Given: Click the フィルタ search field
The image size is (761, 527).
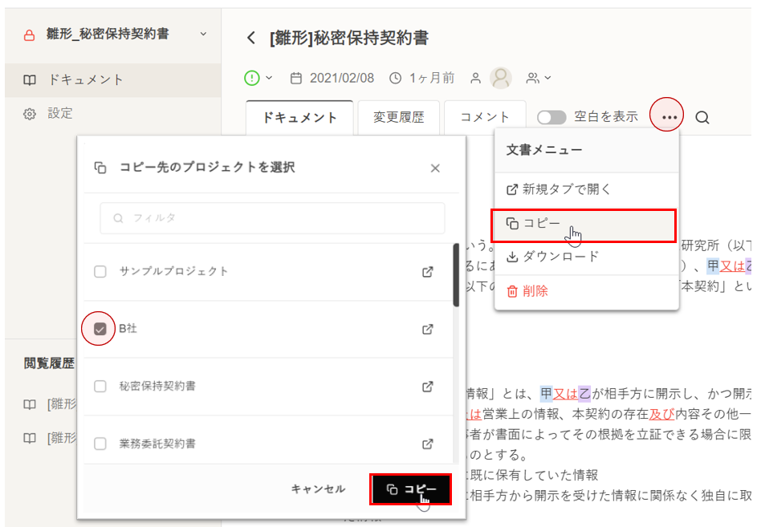Looking at the screenshot, I should [272, 217].
